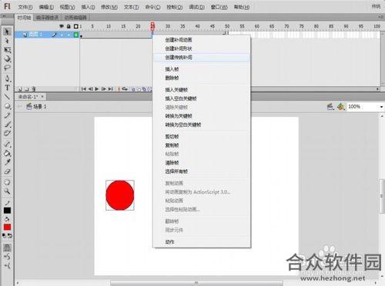Select the Lasso tool

(7, 68)
